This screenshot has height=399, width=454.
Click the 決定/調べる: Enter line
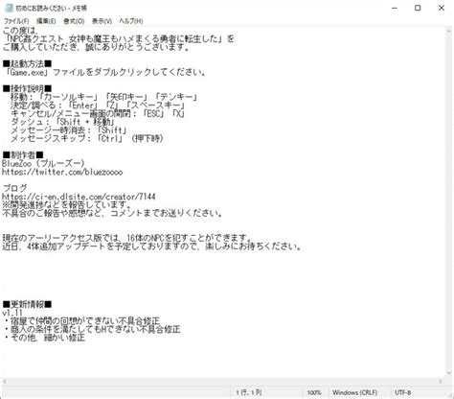[98, 106]
